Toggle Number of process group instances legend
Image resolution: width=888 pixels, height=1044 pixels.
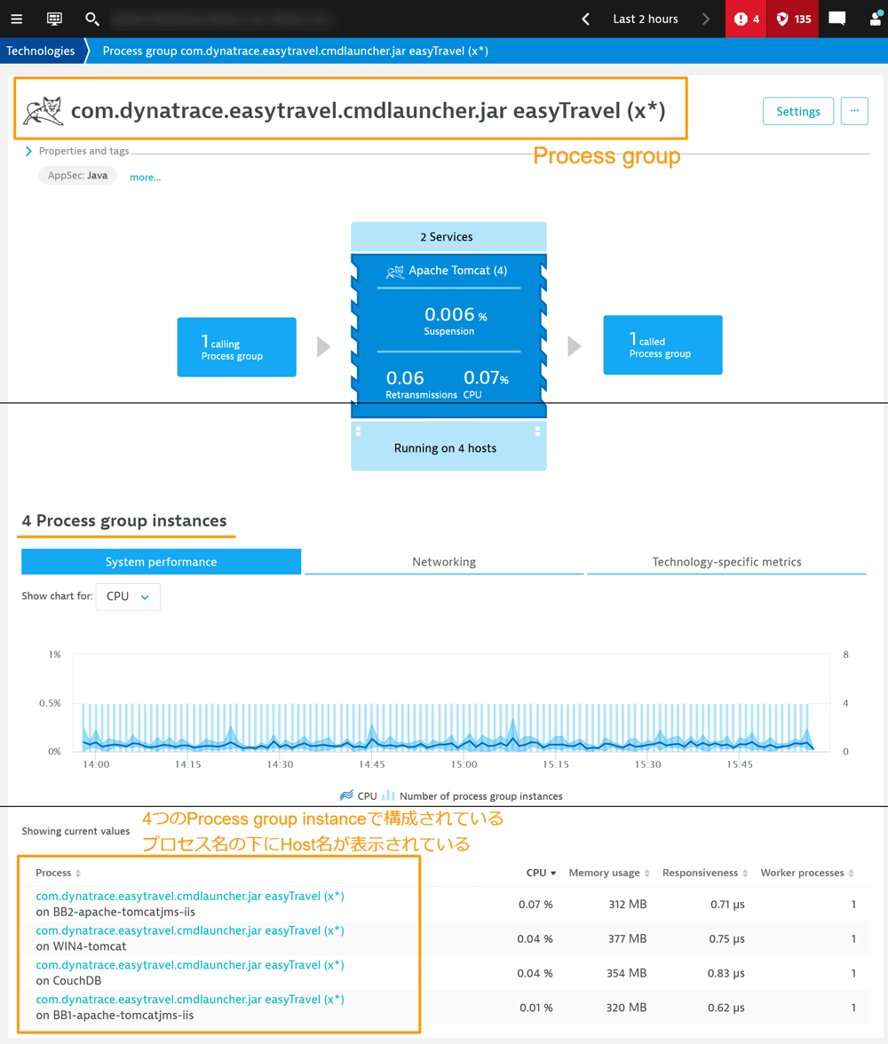pos(472,795)
